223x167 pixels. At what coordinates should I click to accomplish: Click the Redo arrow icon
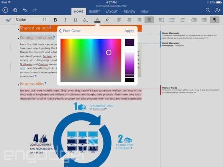pos(35,10)
